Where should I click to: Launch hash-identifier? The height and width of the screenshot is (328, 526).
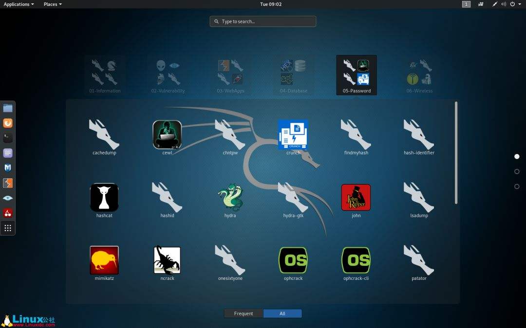(419, 137)
